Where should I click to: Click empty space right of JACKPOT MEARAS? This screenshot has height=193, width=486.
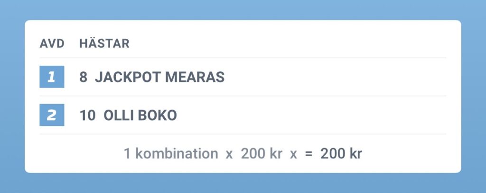tap(332, 78)
